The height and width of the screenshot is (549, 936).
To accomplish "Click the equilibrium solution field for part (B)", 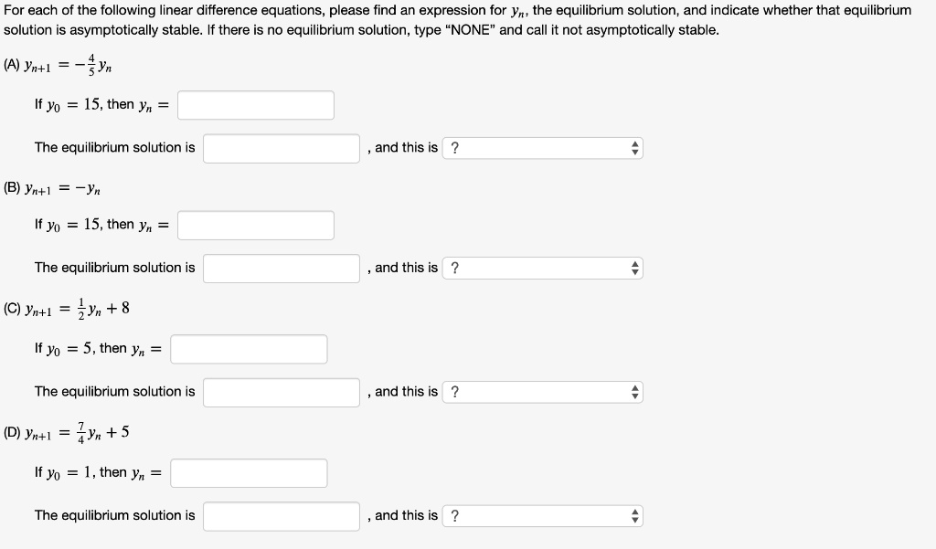I will click(x=282, y=268).
